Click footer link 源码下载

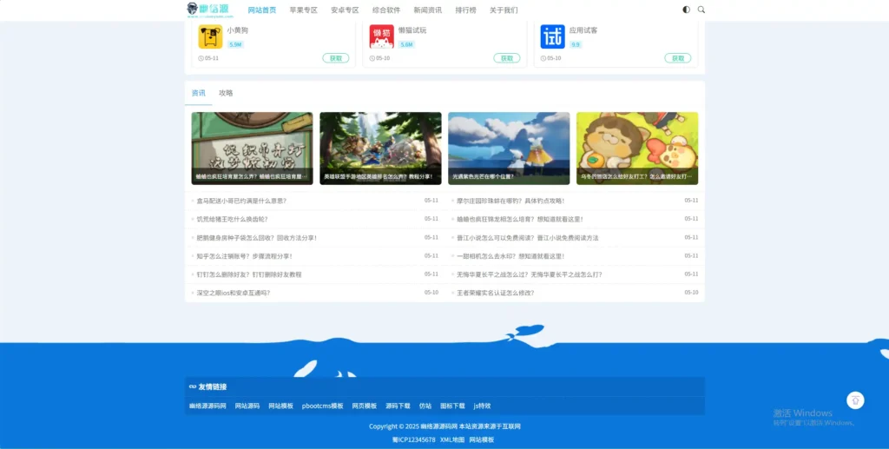point(398,406)
